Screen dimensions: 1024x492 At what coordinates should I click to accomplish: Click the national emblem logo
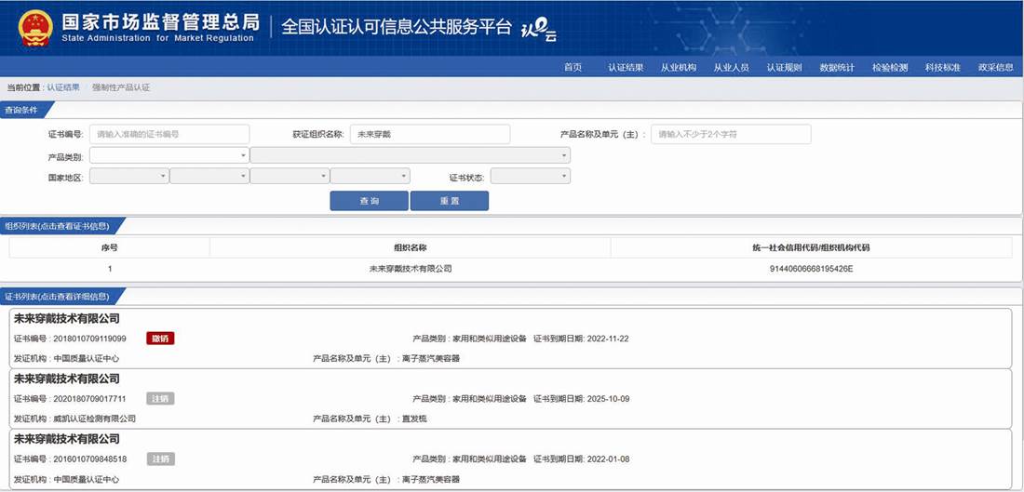pyautogui.click(x=36, y=27)
